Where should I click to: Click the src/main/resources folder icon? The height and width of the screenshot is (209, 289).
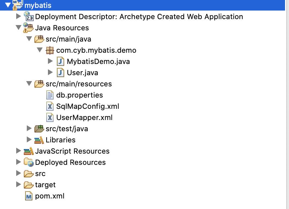point(39,84)
